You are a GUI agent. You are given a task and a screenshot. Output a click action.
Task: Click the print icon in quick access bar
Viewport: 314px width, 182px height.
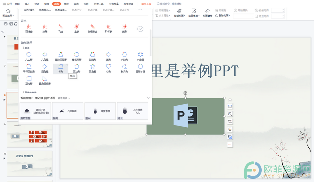click(x=16, y=24)
